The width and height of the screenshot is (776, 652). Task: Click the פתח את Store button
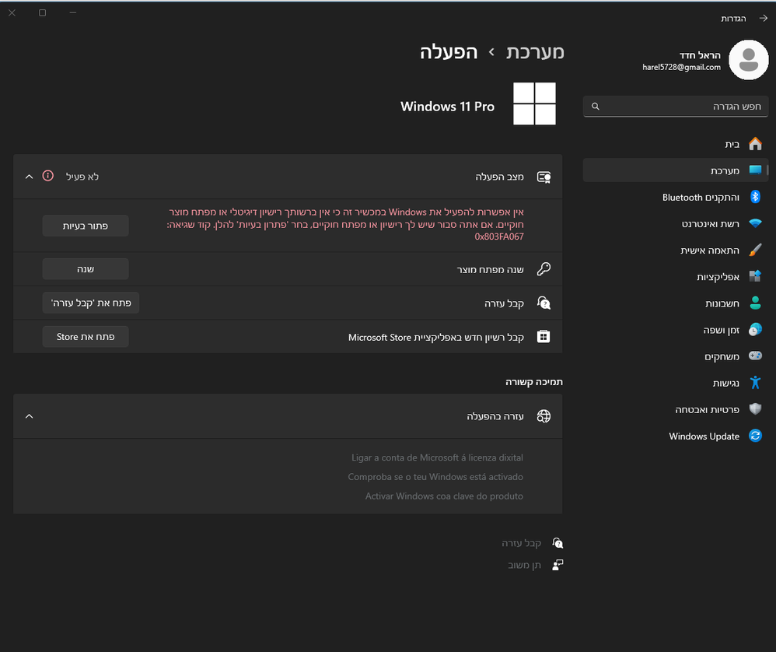[x=86, y=337]
